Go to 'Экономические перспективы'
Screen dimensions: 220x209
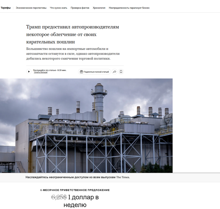(x=31, y=8)
